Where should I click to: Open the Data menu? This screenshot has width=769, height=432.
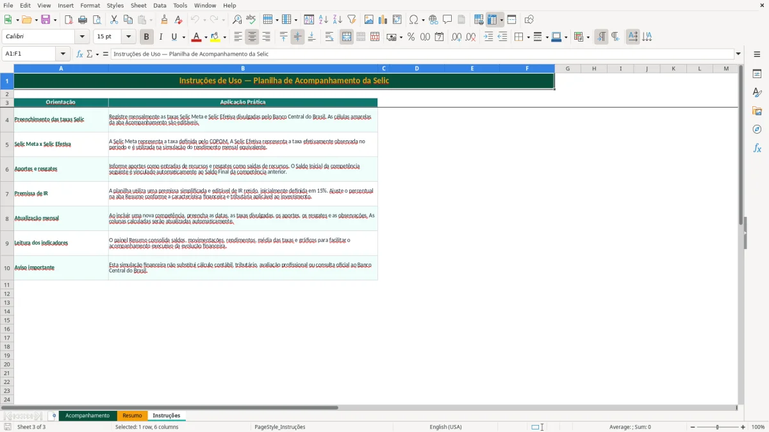(160, 5)
